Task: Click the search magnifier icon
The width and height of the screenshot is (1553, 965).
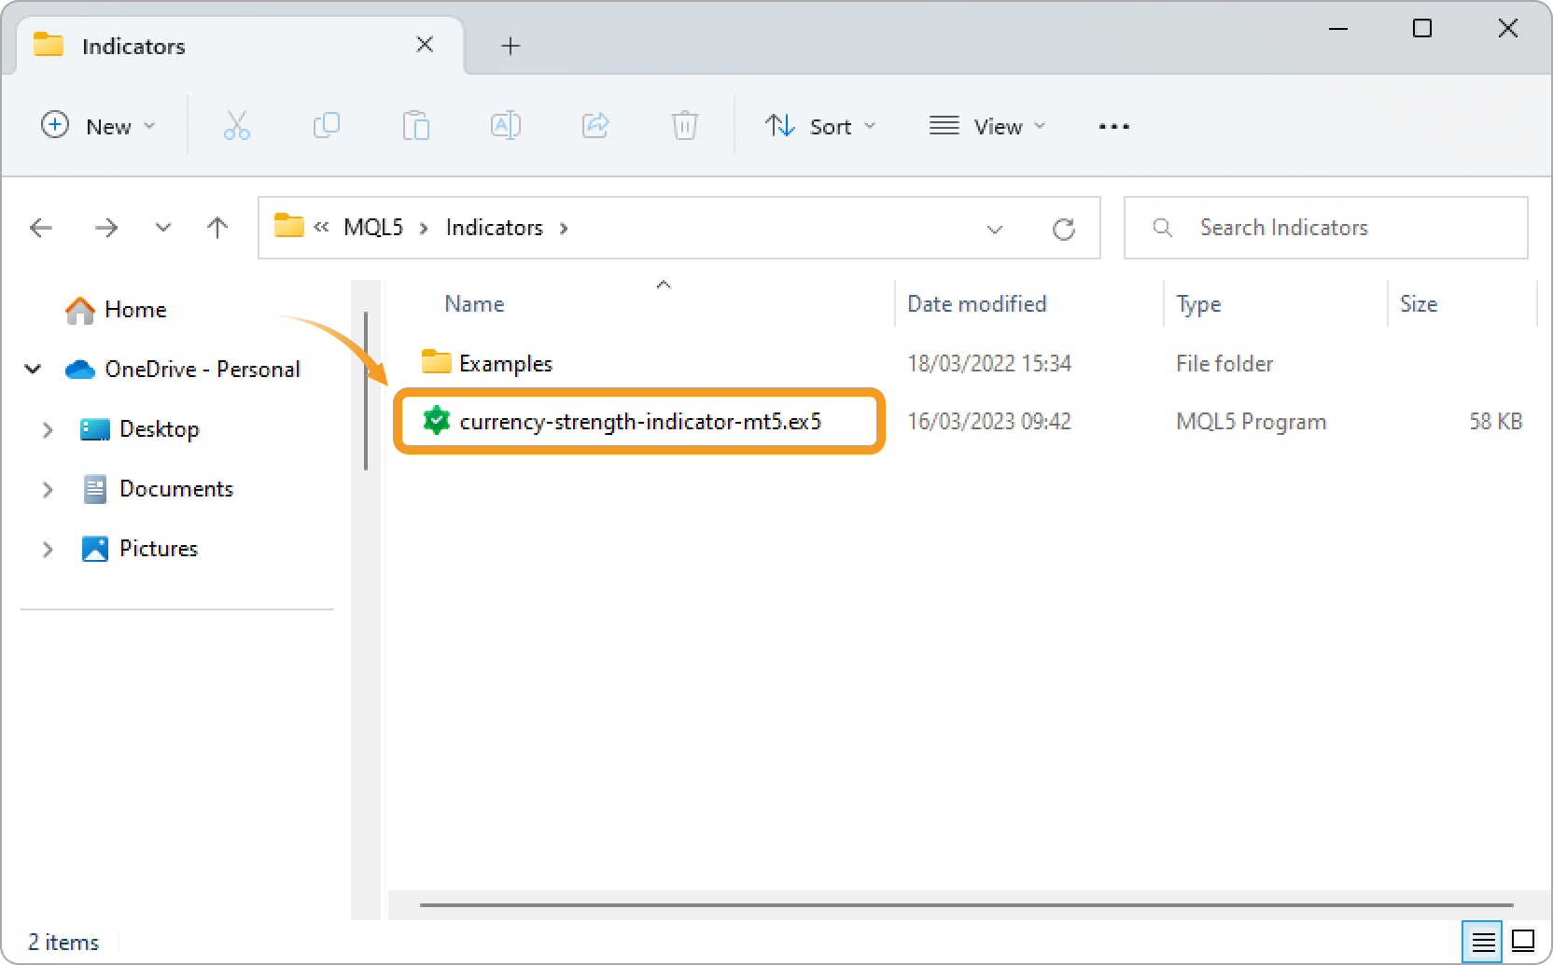Action: [1162, 227]
